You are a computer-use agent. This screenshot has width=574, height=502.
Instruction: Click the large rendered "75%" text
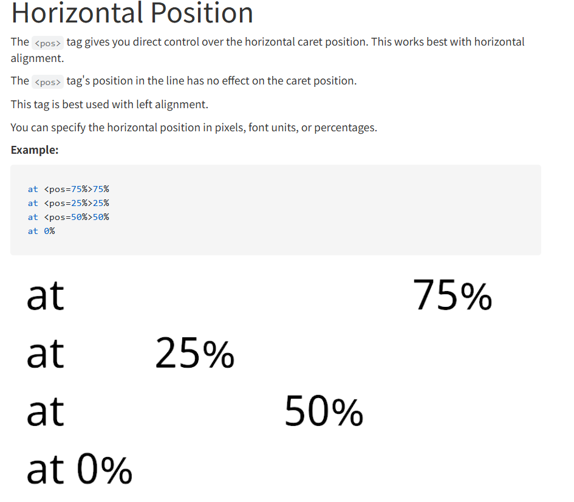(x=453, y=296)
